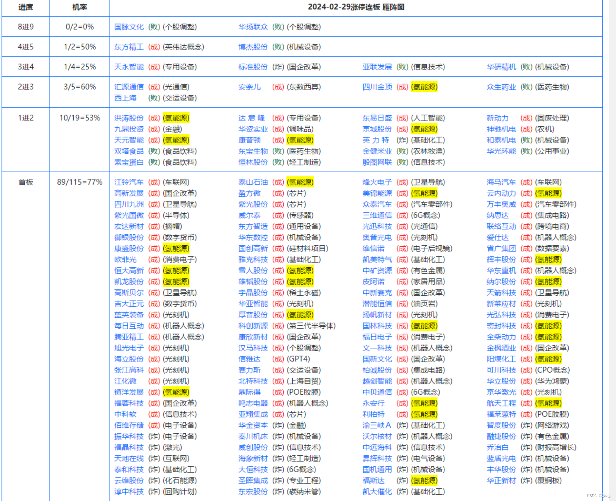Select the 航天工程 stock link
The image size is (616, 501).
(x=501, y=403)
